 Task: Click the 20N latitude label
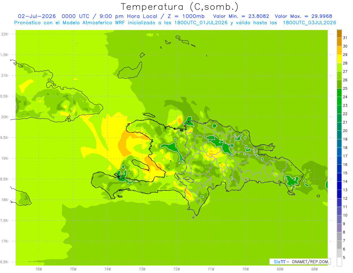[x=4, y=117]
